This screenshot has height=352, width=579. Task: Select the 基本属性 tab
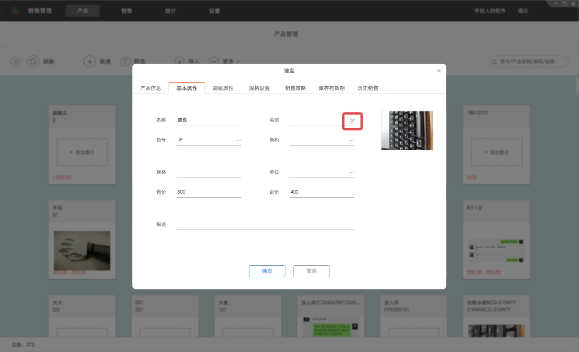[187, 88]
